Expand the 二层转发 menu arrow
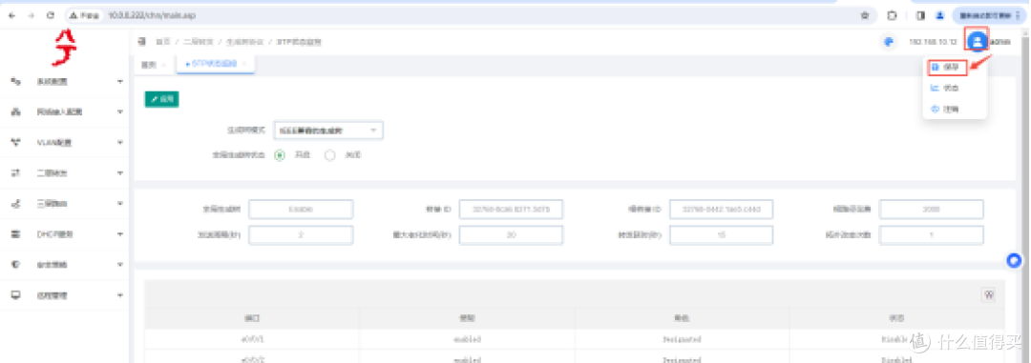The image size is (1031, 363). pos(119,172)
